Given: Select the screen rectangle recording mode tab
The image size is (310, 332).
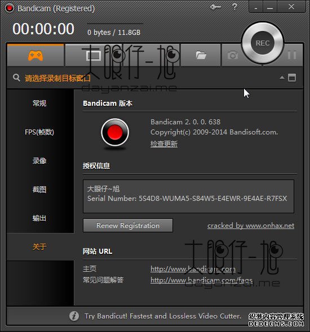Looking at the screenshot, I should (94, 55).
